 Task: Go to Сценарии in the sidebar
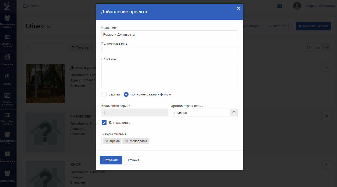click(8, 60)
